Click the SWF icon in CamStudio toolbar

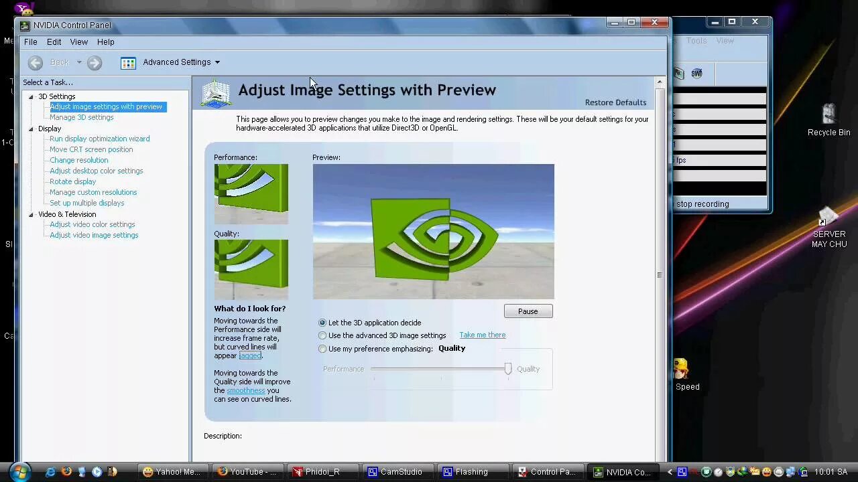696,73
